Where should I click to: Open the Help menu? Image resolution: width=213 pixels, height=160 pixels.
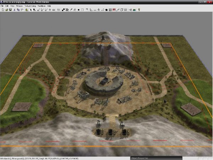click(49, 6)
